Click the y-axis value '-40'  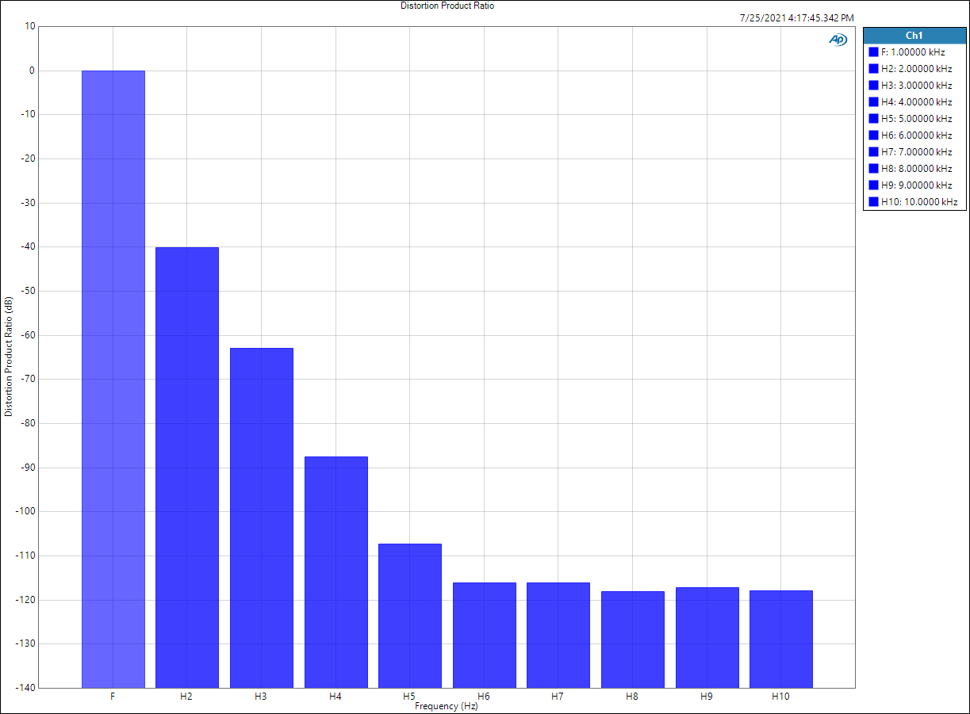pos(29,247)
